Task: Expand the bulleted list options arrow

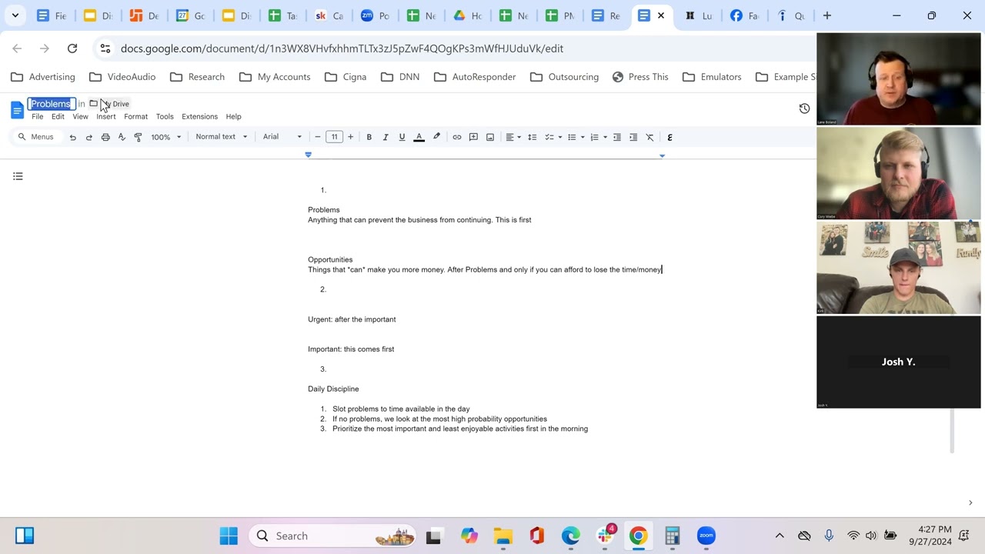Action: pyautogui.click(x=583, y=137)
